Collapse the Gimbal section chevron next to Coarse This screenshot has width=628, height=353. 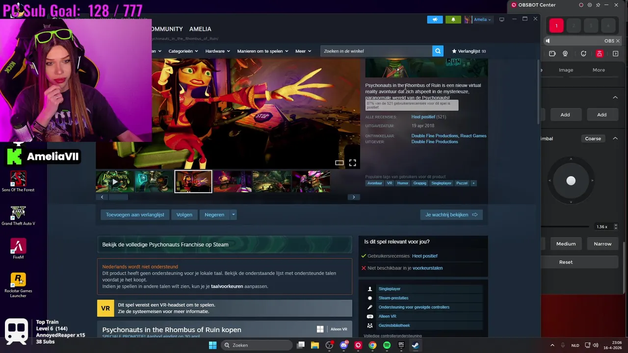point(615,138)
